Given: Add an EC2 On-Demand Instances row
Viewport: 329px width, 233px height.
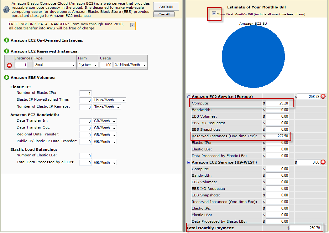Looking at the screenshot, I should point(7,40).
